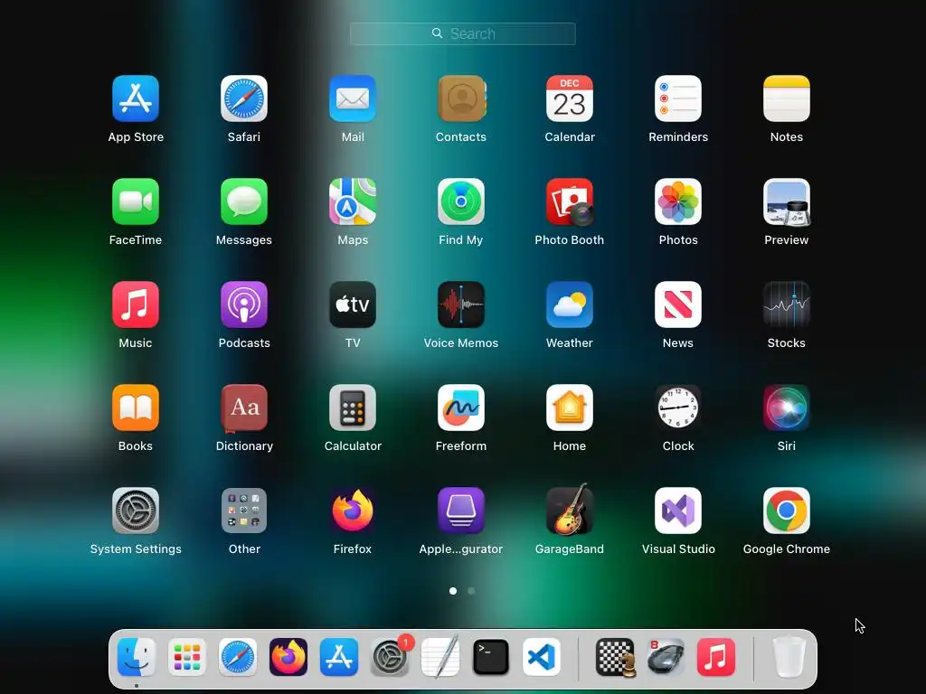
Task: Open the Calendar app
Action: point(570,98)
